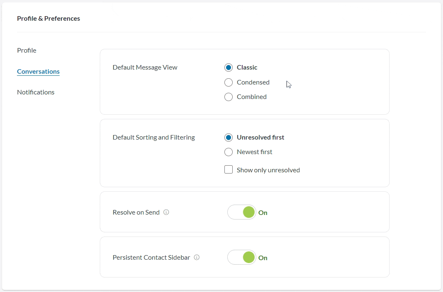
Task: Select the Combined message view option
Action: pyautogui.click(x=229, y=97)
